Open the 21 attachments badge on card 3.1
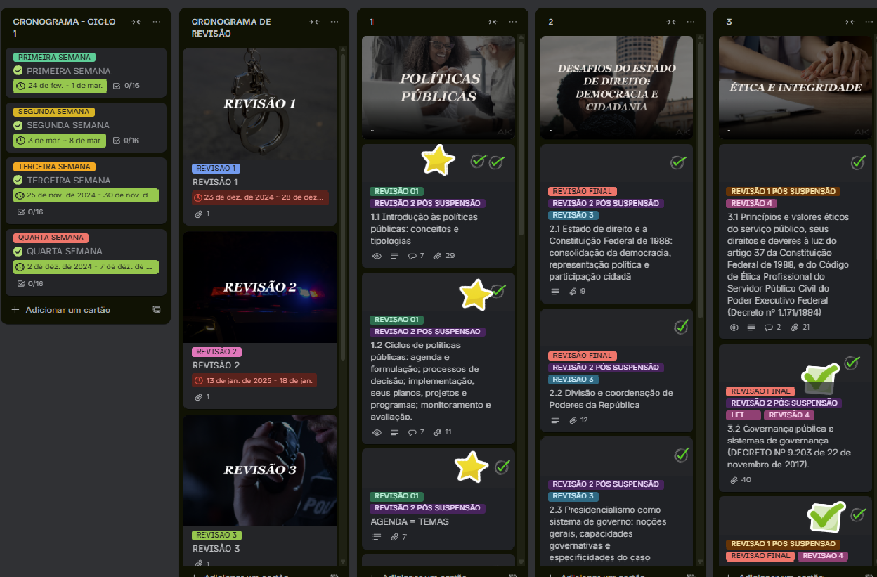Viewport: 877px width, 577px height. [800, 328]
